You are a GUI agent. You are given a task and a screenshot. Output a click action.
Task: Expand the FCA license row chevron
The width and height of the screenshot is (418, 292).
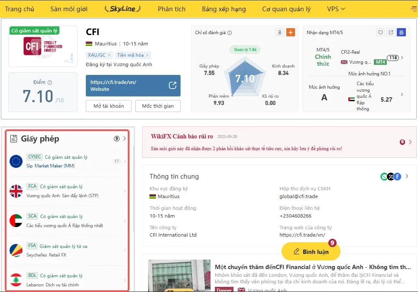(124, 191)
